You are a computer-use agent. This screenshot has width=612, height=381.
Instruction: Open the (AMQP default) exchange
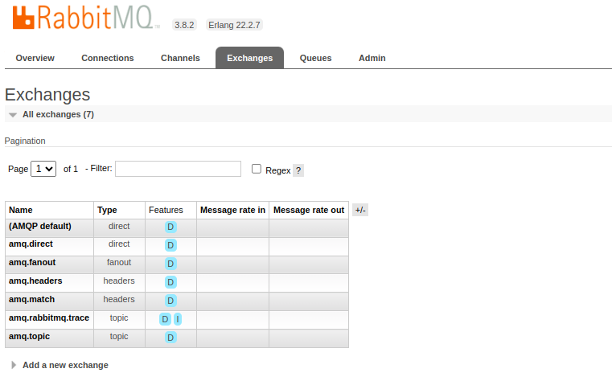(40, 226)
